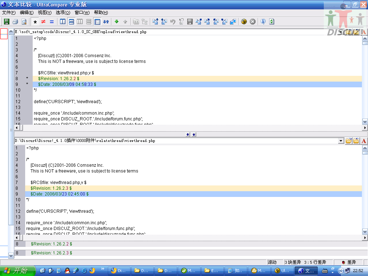Click the blue info bubble icon
This screenshot has width=368, height=276.
(x=263, y=22)
